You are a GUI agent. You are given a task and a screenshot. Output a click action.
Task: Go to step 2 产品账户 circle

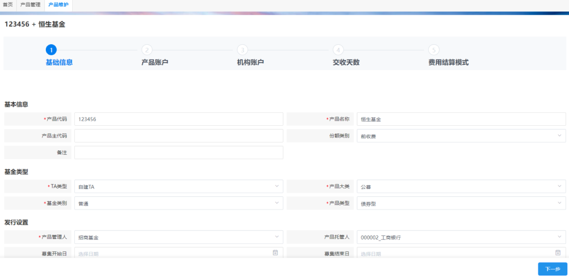pyautogui.click(x=146, y=50)
